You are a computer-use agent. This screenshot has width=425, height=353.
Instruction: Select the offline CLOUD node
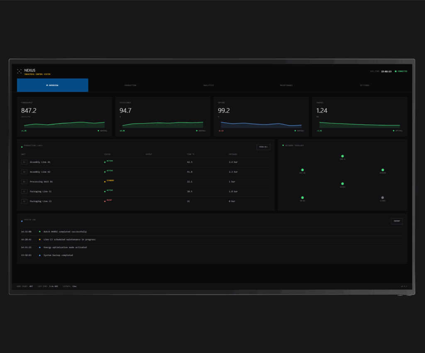click(x=382, y=197)
